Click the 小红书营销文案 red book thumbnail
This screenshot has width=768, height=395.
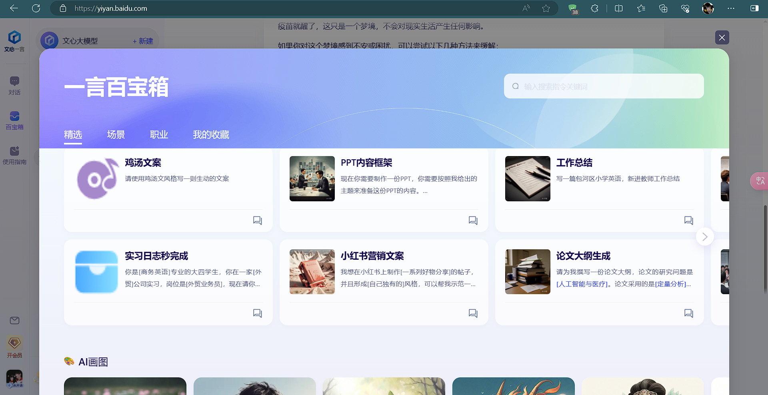click(312, 272)
